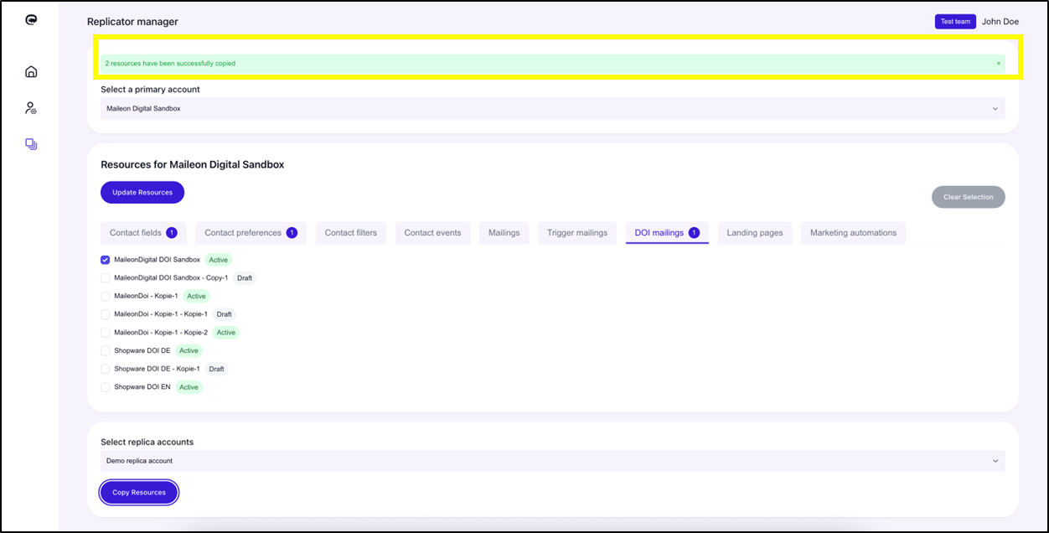Select the Shopware DOI EN checkbox

pyautogui.click(x=106, y=387)
